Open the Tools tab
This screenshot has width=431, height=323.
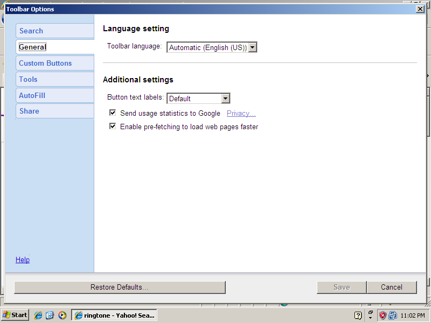55,79
